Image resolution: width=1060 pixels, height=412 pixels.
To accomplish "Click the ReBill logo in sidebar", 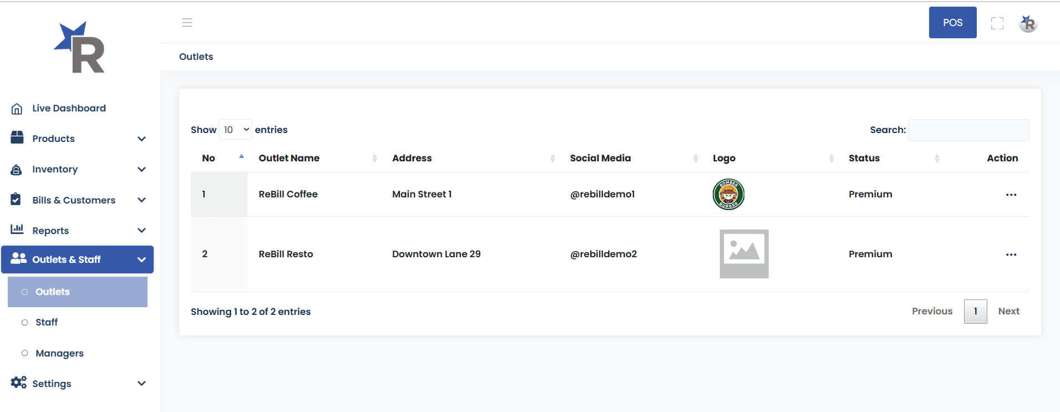I will 80,48.
